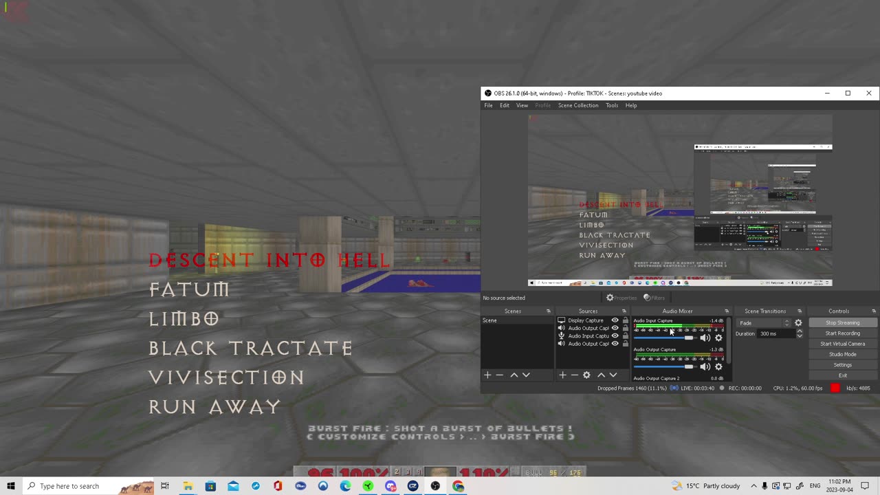Viewport: 880px width, 495px height.
Task: Open the Tools menu in OBS
Action: click(x=612, y=105)
